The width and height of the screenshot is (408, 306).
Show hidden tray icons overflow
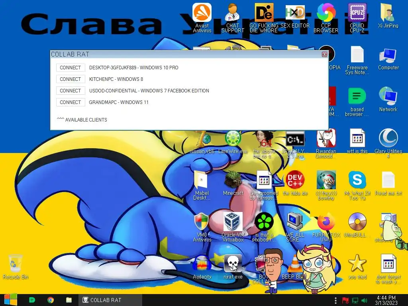(x=336, y=300)
